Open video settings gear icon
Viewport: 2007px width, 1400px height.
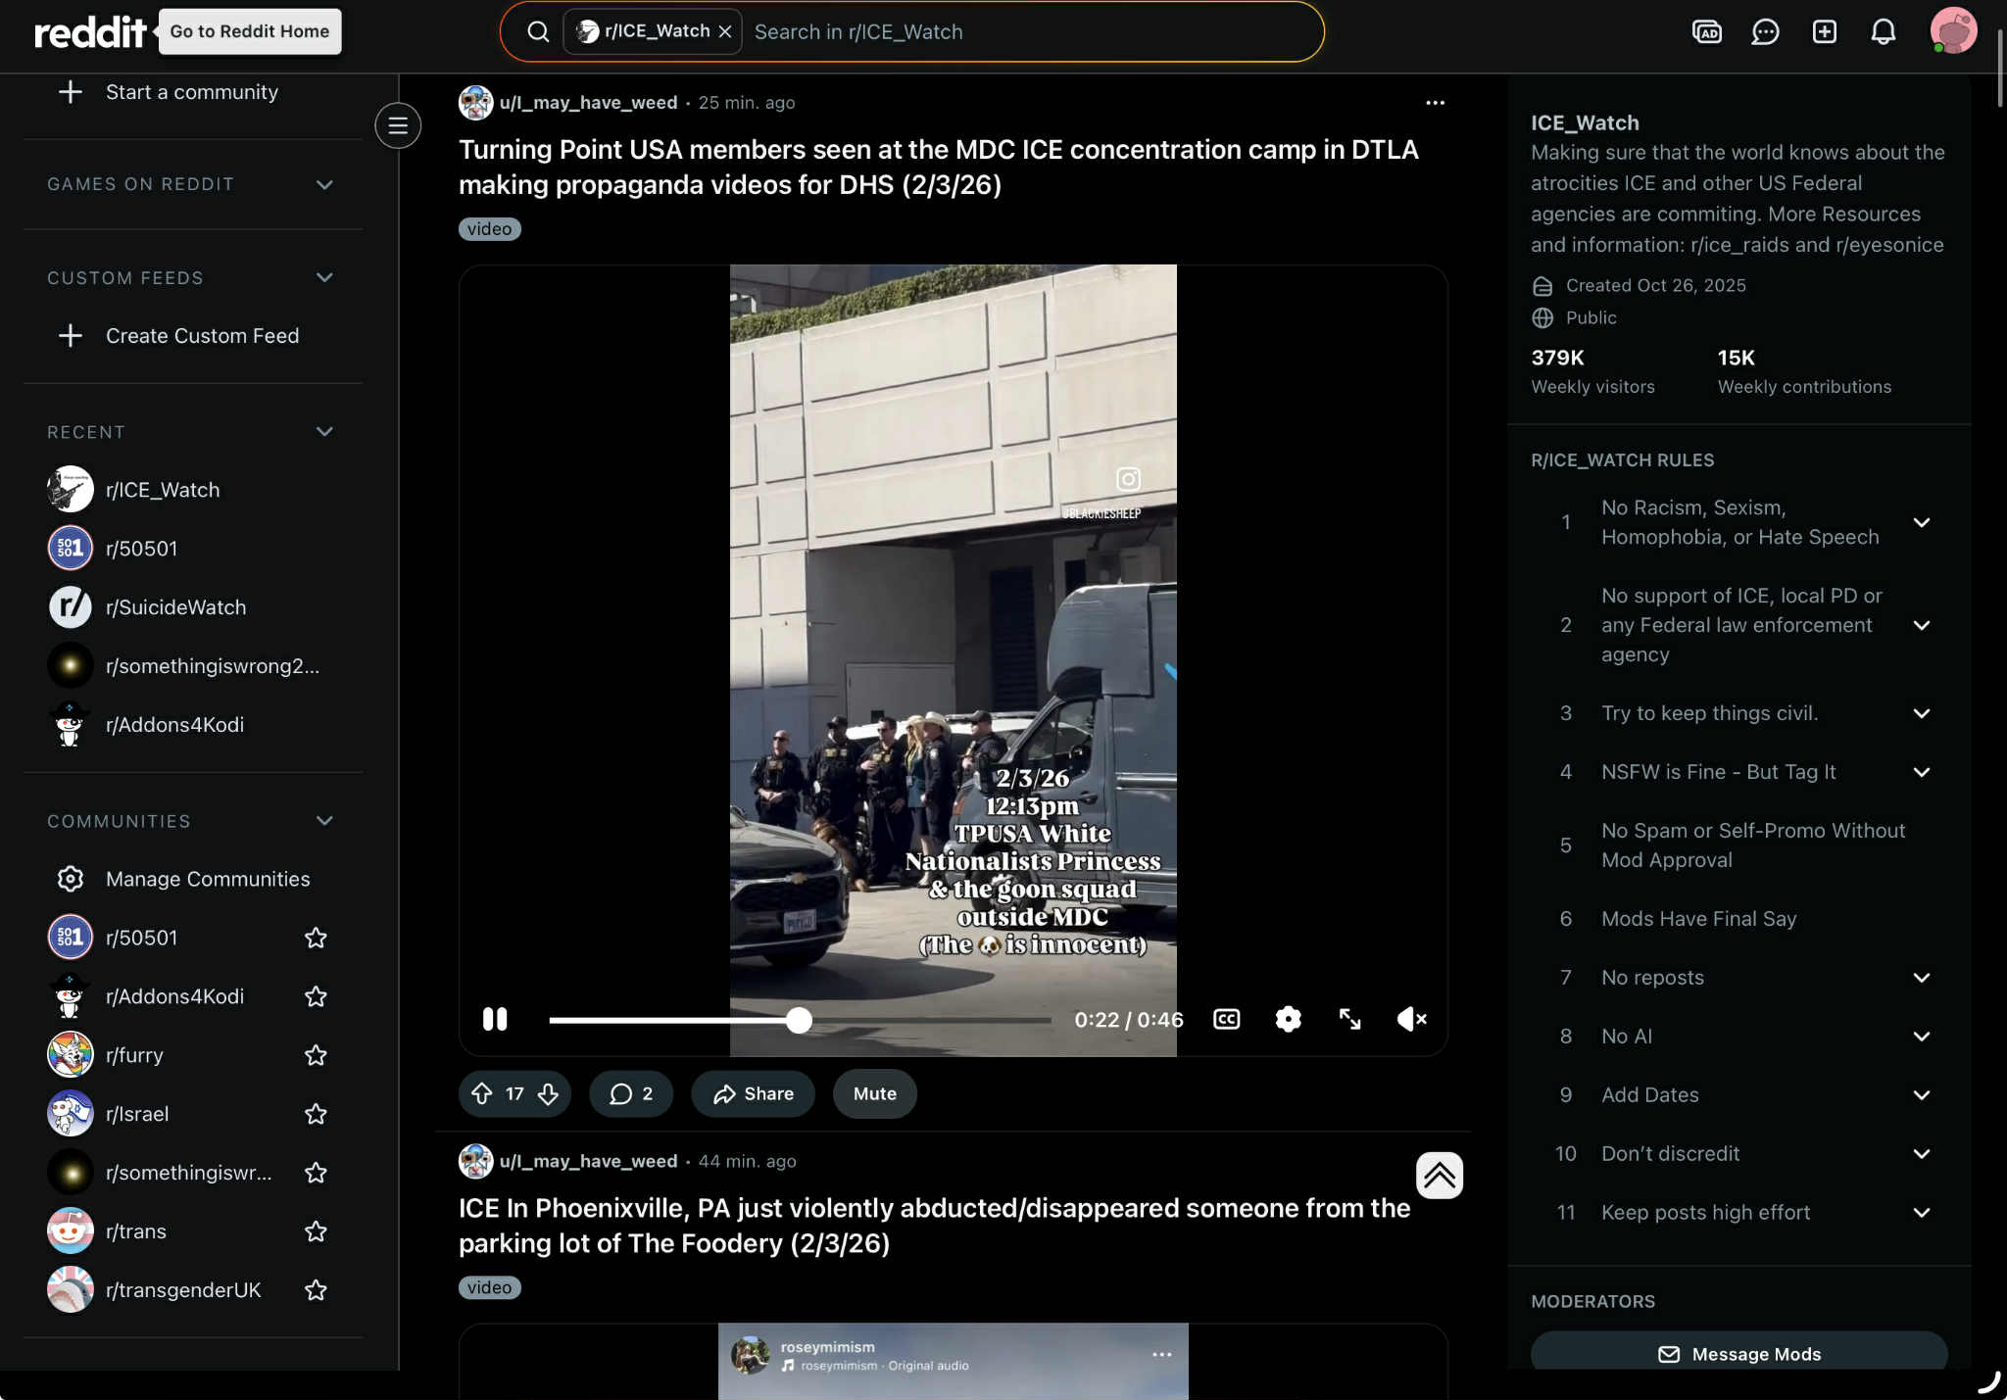(1288, 1019)
